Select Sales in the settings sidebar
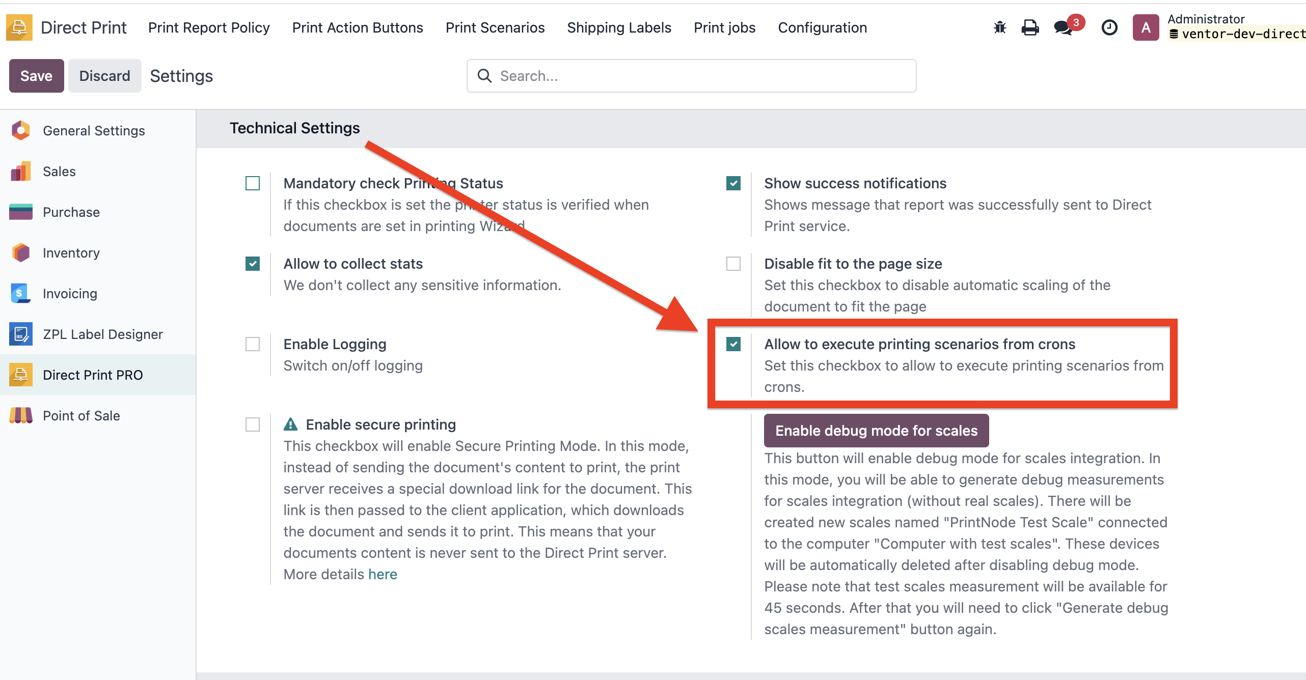1306x680 pixels. point(98,171)
